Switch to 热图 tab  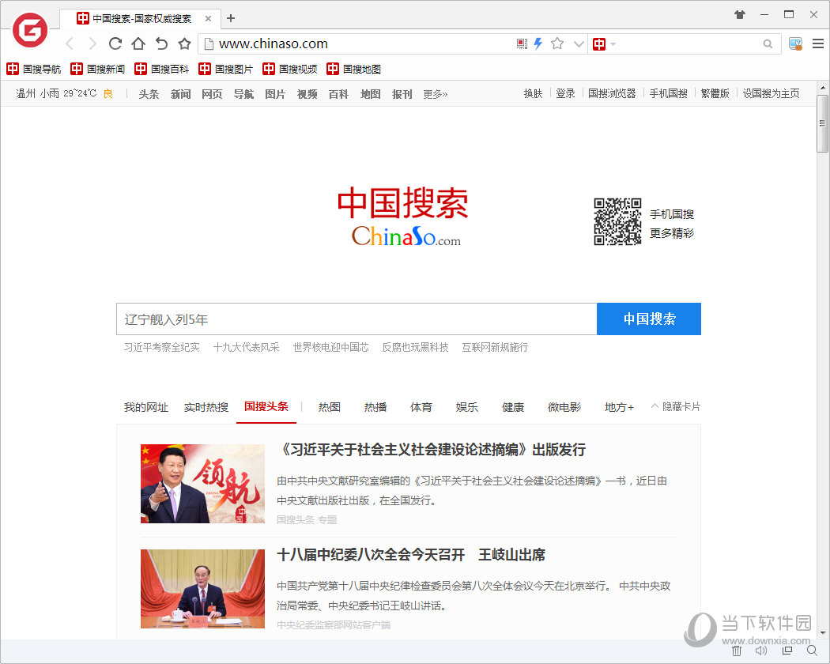(x=330, y=407)
